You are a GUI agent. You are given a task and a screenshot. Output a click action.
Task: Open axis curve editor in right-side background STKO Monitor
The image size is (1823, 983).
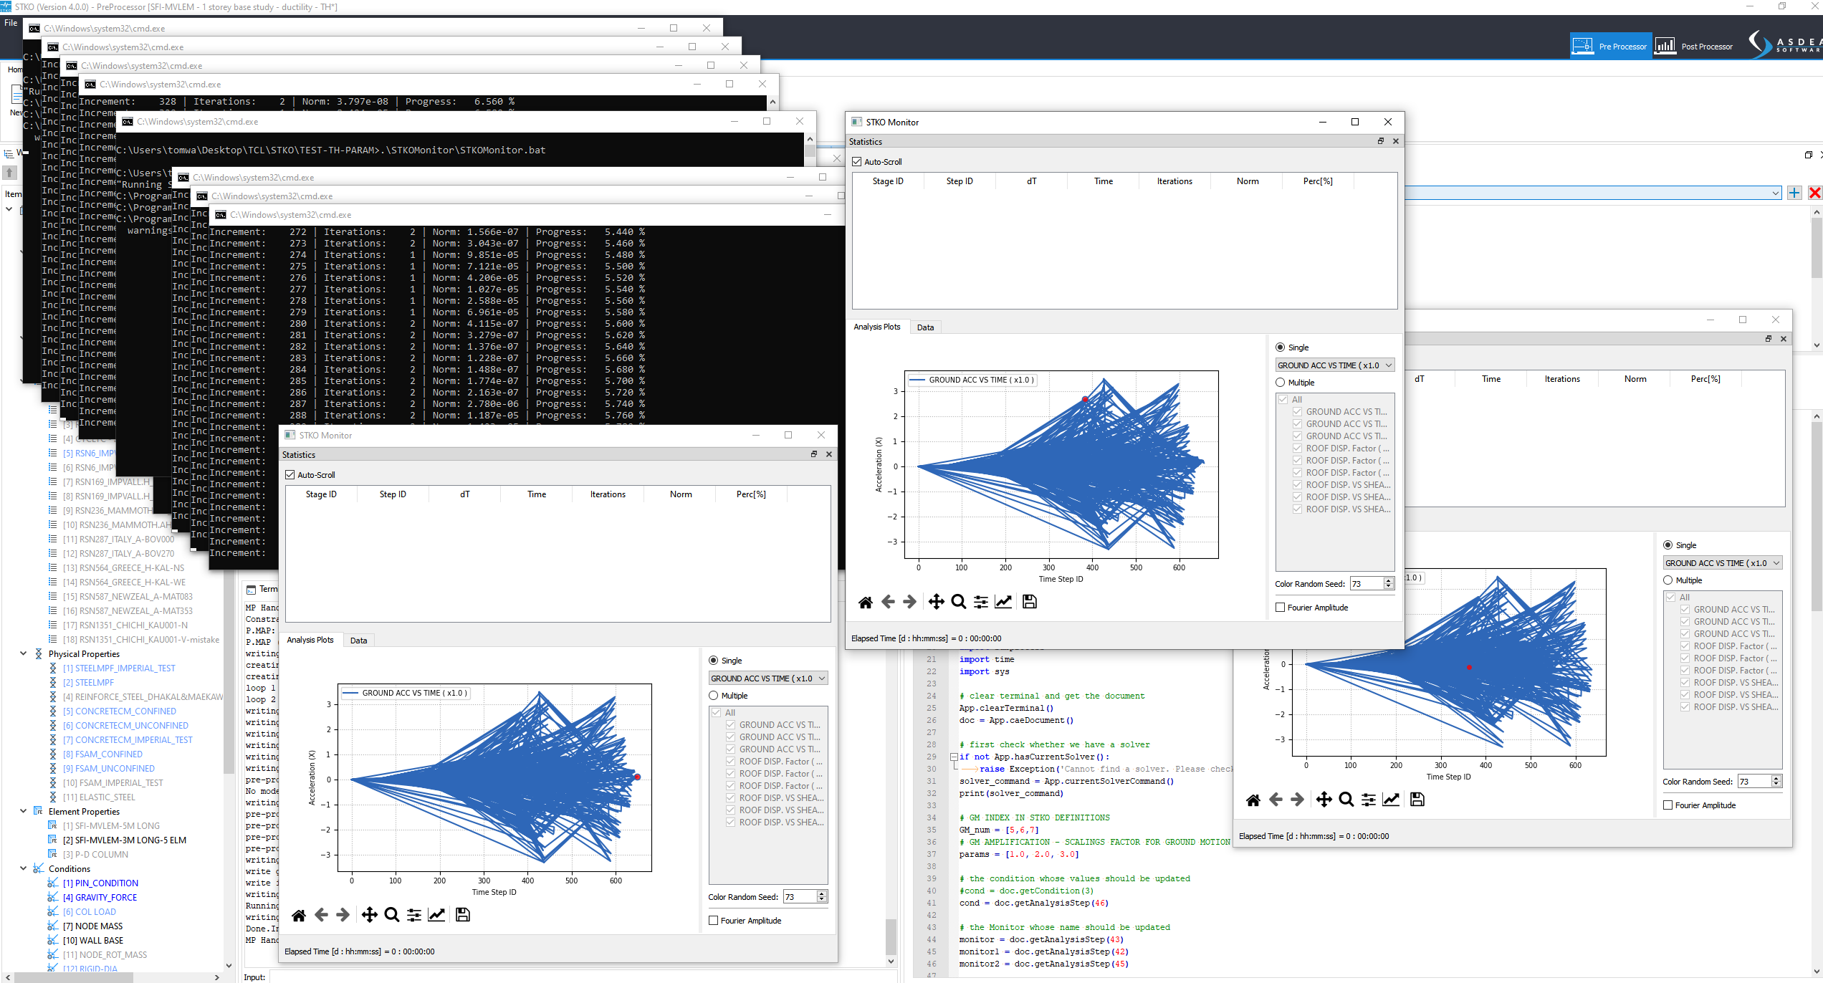point(1391,800)
